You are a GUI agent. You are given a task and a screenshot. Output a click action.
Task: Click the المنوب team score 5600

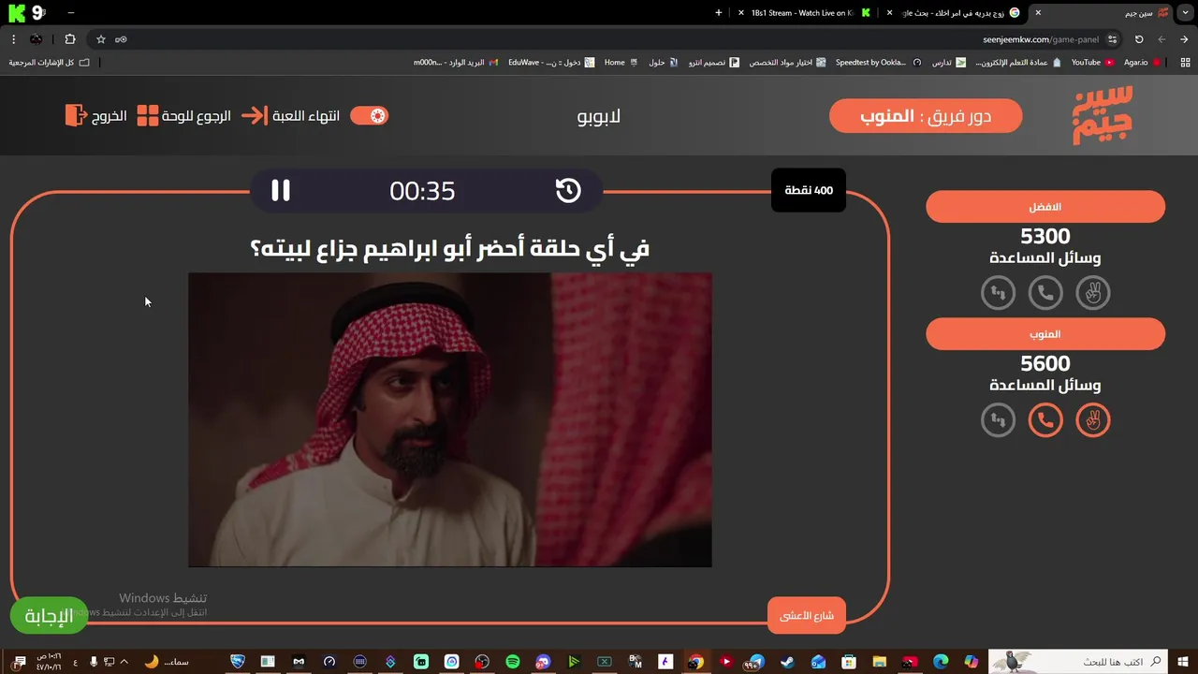[x=1045, y=364]
